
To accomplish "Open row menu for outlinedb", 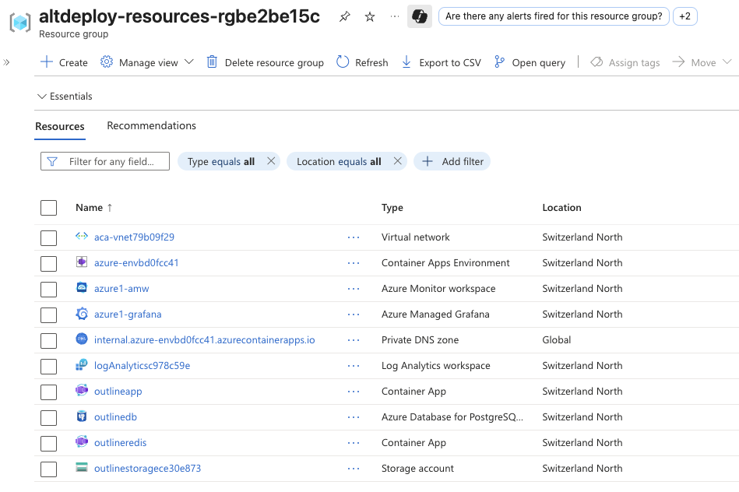I will [354, 417].
